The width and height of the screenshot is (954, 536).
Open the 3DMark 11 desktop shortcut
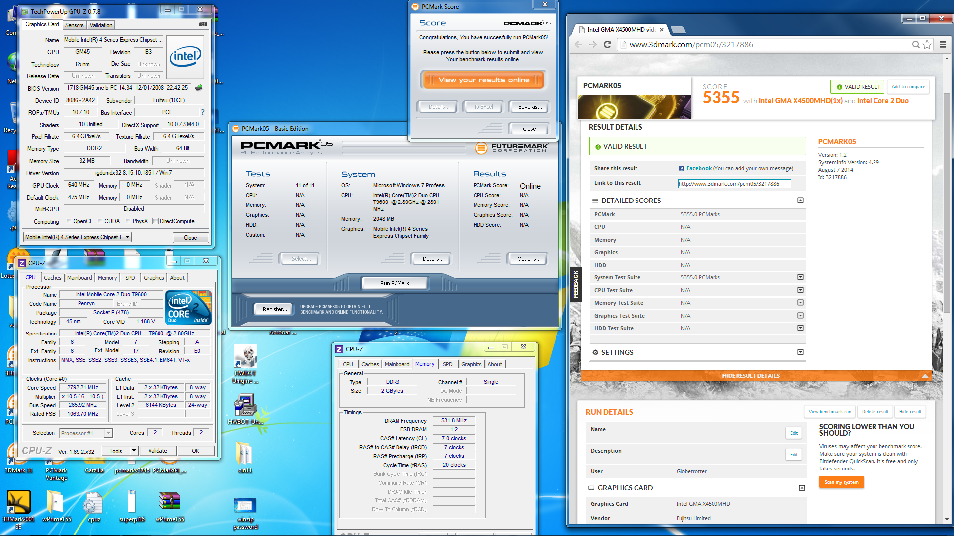point(18,464)
